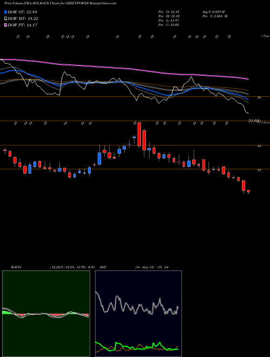Click the 'Avg V: 0.329 M' volume text
The height and width of the screenshot is (357, 270).
point(214,12)
